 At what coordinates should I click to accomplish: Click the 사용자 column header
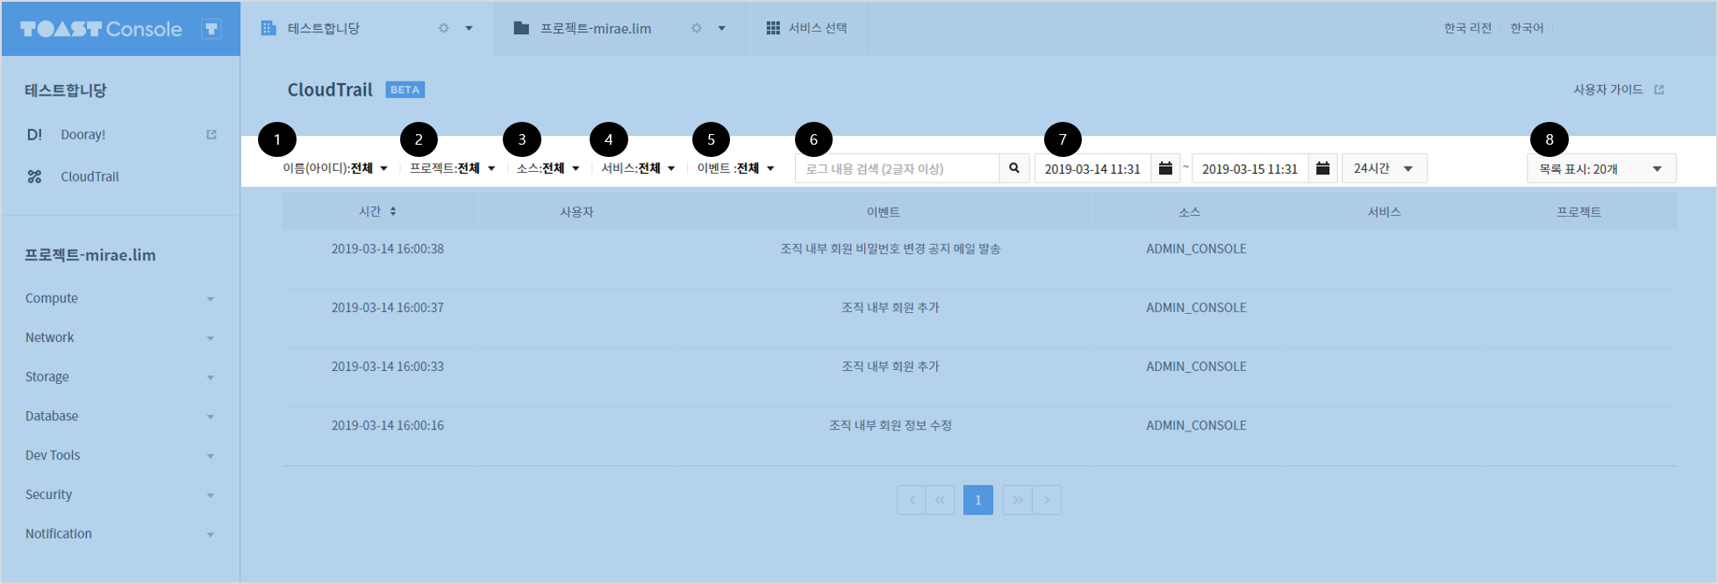(576, 211)
